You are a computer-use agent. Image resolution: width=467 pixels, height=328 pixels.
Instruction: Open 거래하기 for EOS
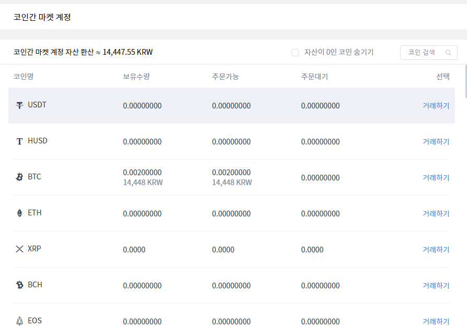(x=436, y=321)
